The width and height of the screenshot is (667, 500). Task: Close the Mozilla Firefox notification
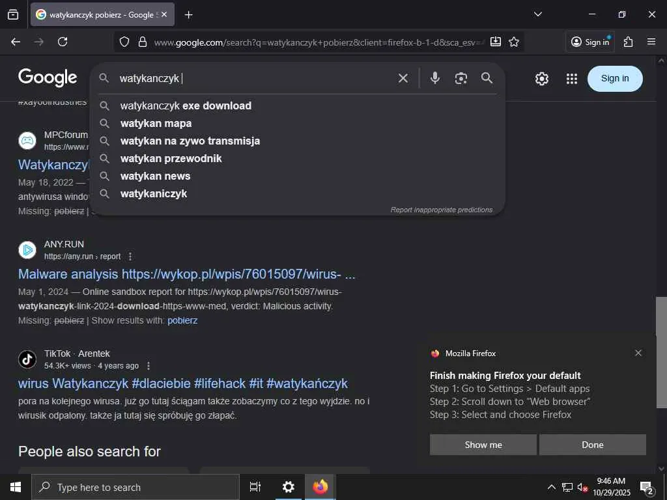(x=638, y=353)
